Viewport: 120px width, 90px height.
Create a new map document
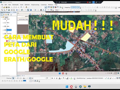[2, 7]
